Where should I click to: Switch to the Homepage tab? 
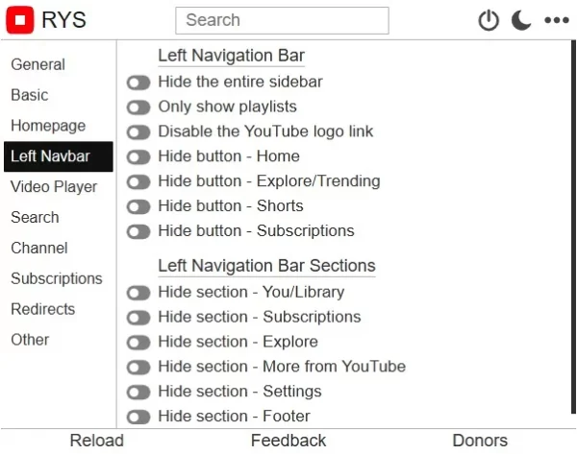coord(59,126)
